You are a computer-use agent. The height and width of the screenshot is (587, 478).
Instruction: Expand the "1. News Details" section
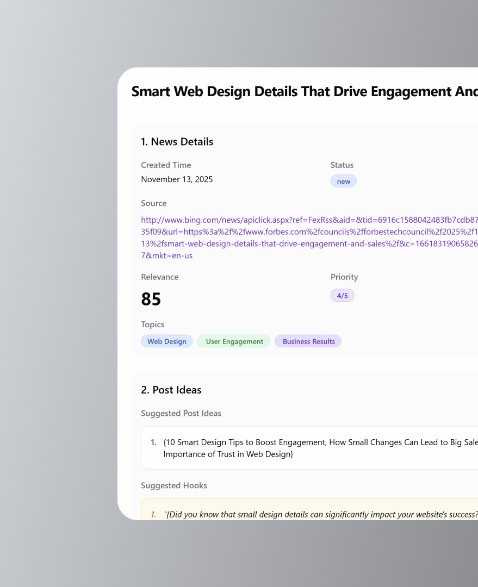177,141
